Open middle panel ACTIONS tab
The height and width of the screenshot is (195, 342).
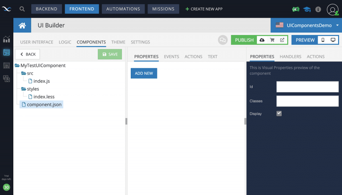tap(194, 57)
